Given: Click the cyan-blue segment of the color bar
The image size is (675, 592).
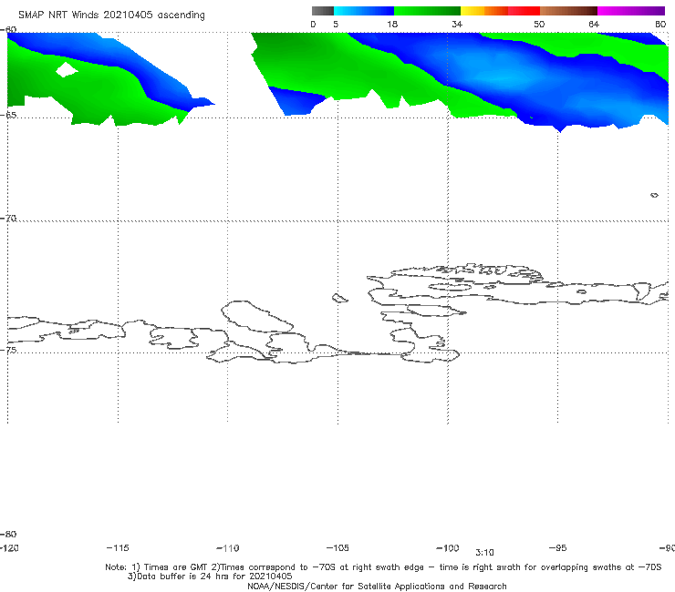Looking at the screenshot, I should click(364, 11).
